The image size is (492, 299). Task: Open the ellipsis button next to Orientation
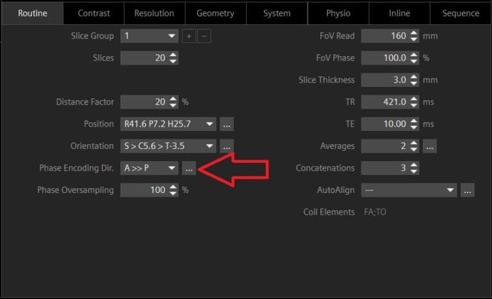coord(227,146)
